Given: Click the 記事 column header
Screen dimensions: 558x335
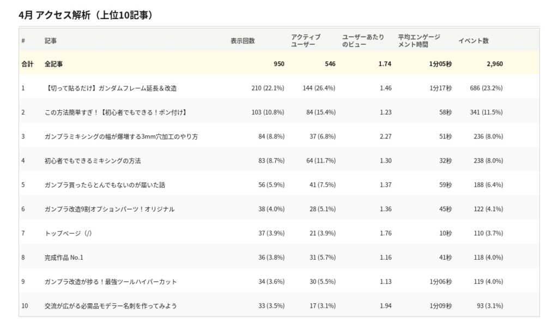Looking at the screenshot, I should [x=51, y=41].
